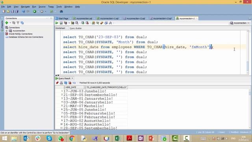Screen dimensions: 252x142
Task: Click the Autotrace icon in worksheet toolbar
Action: 72,23
